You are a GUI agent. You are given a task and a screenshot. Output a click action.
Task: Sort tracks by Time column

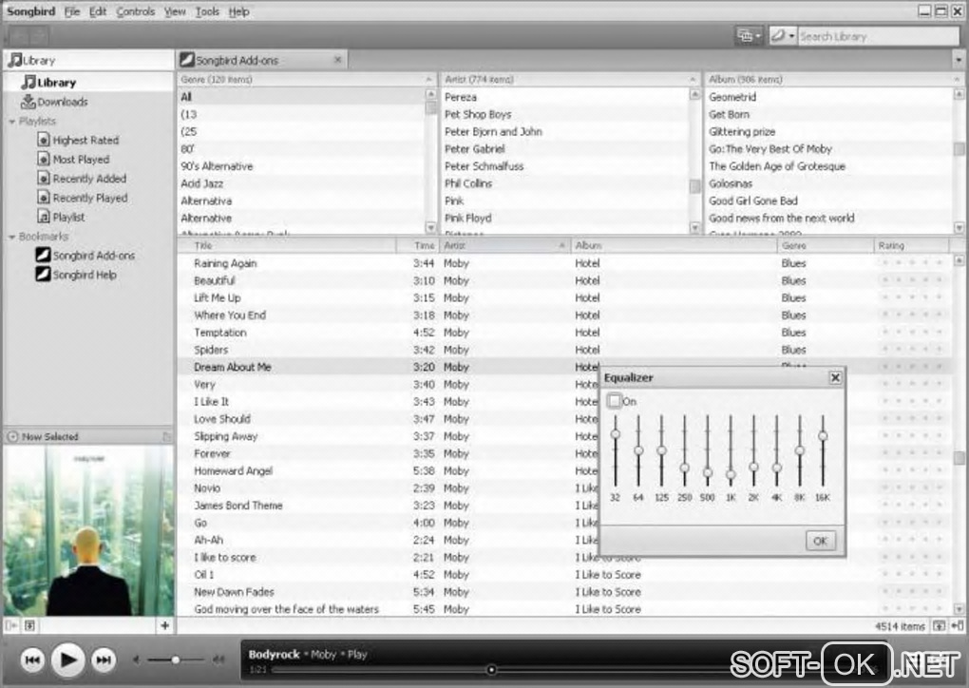point(418,245)
